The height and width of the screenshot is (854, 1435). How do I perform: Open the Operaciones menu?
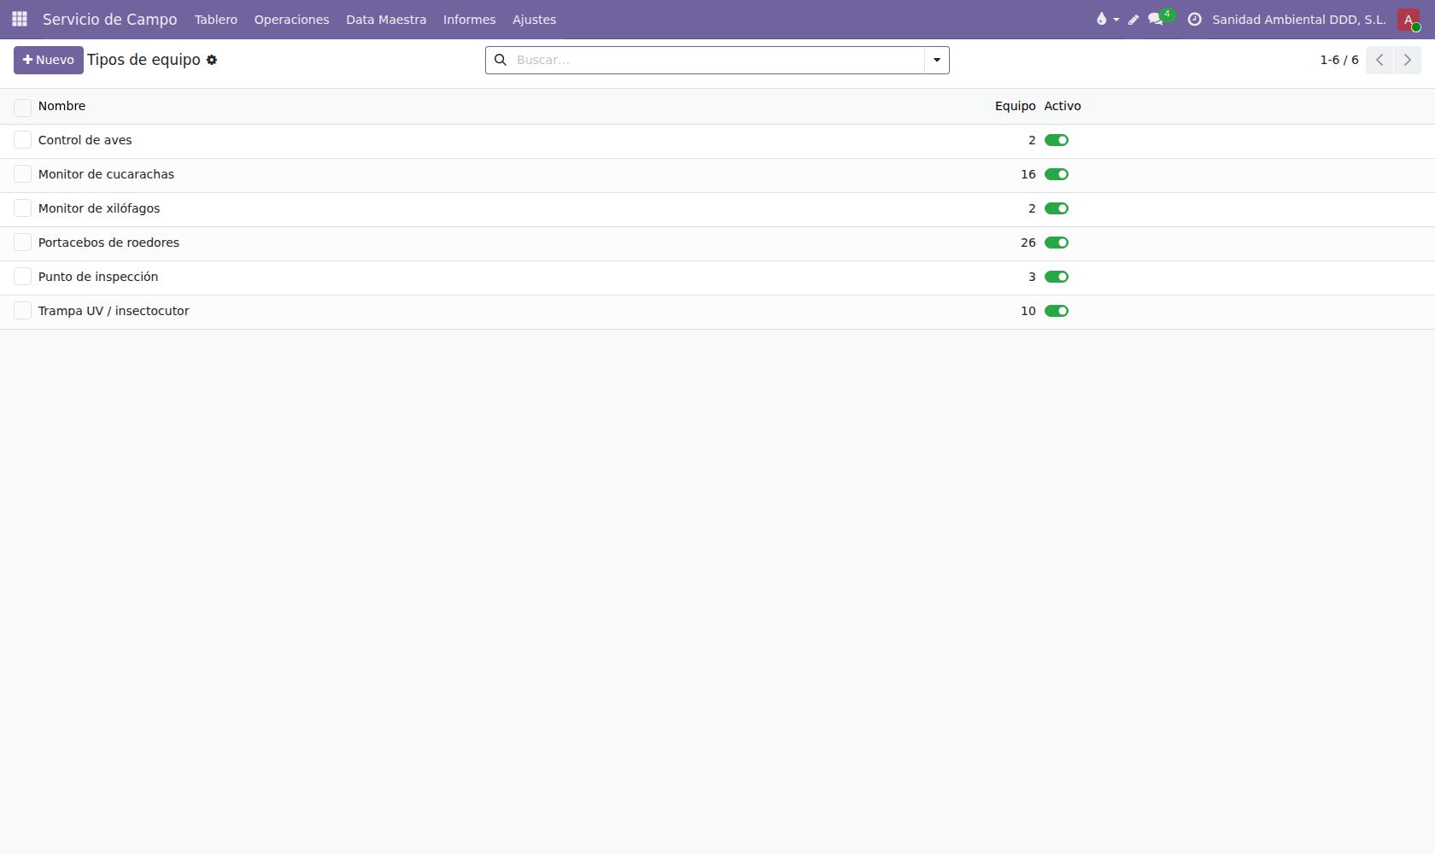coord(291,20)
